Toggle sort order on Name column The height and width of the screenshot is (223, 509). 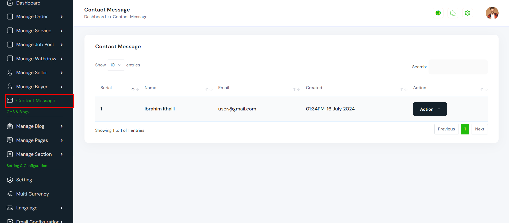coord(209,89)
